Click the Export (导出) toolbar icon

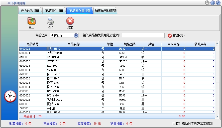(x=31, y=21)
